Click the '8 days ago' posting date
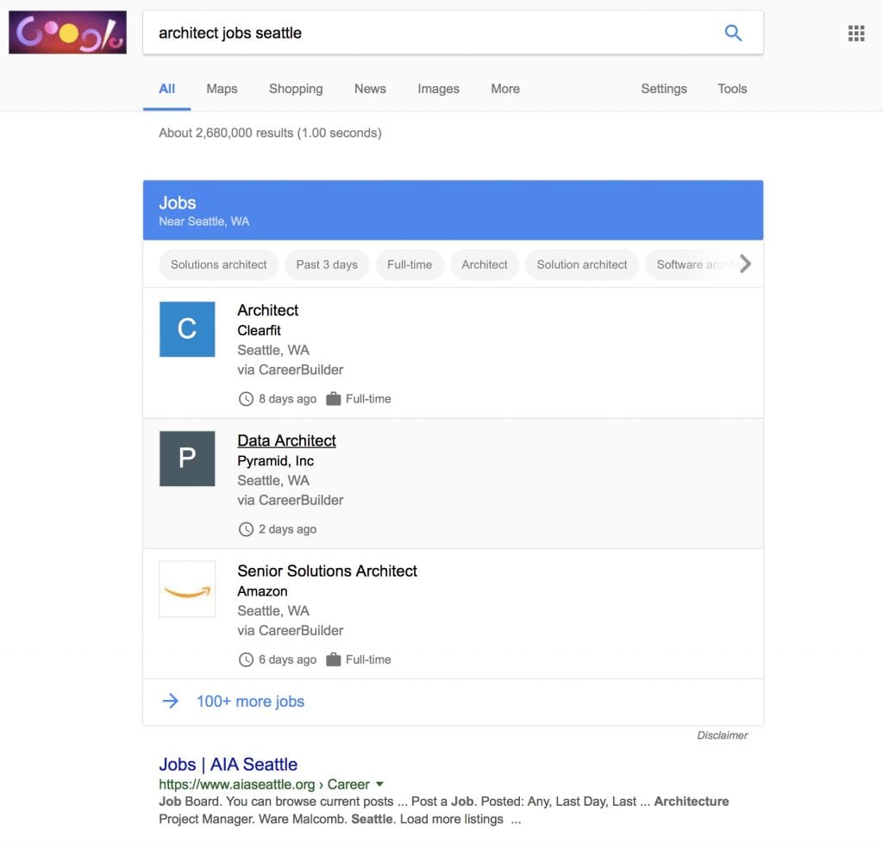883x843 pixels. pyautogui.click(x=287, y=399)
